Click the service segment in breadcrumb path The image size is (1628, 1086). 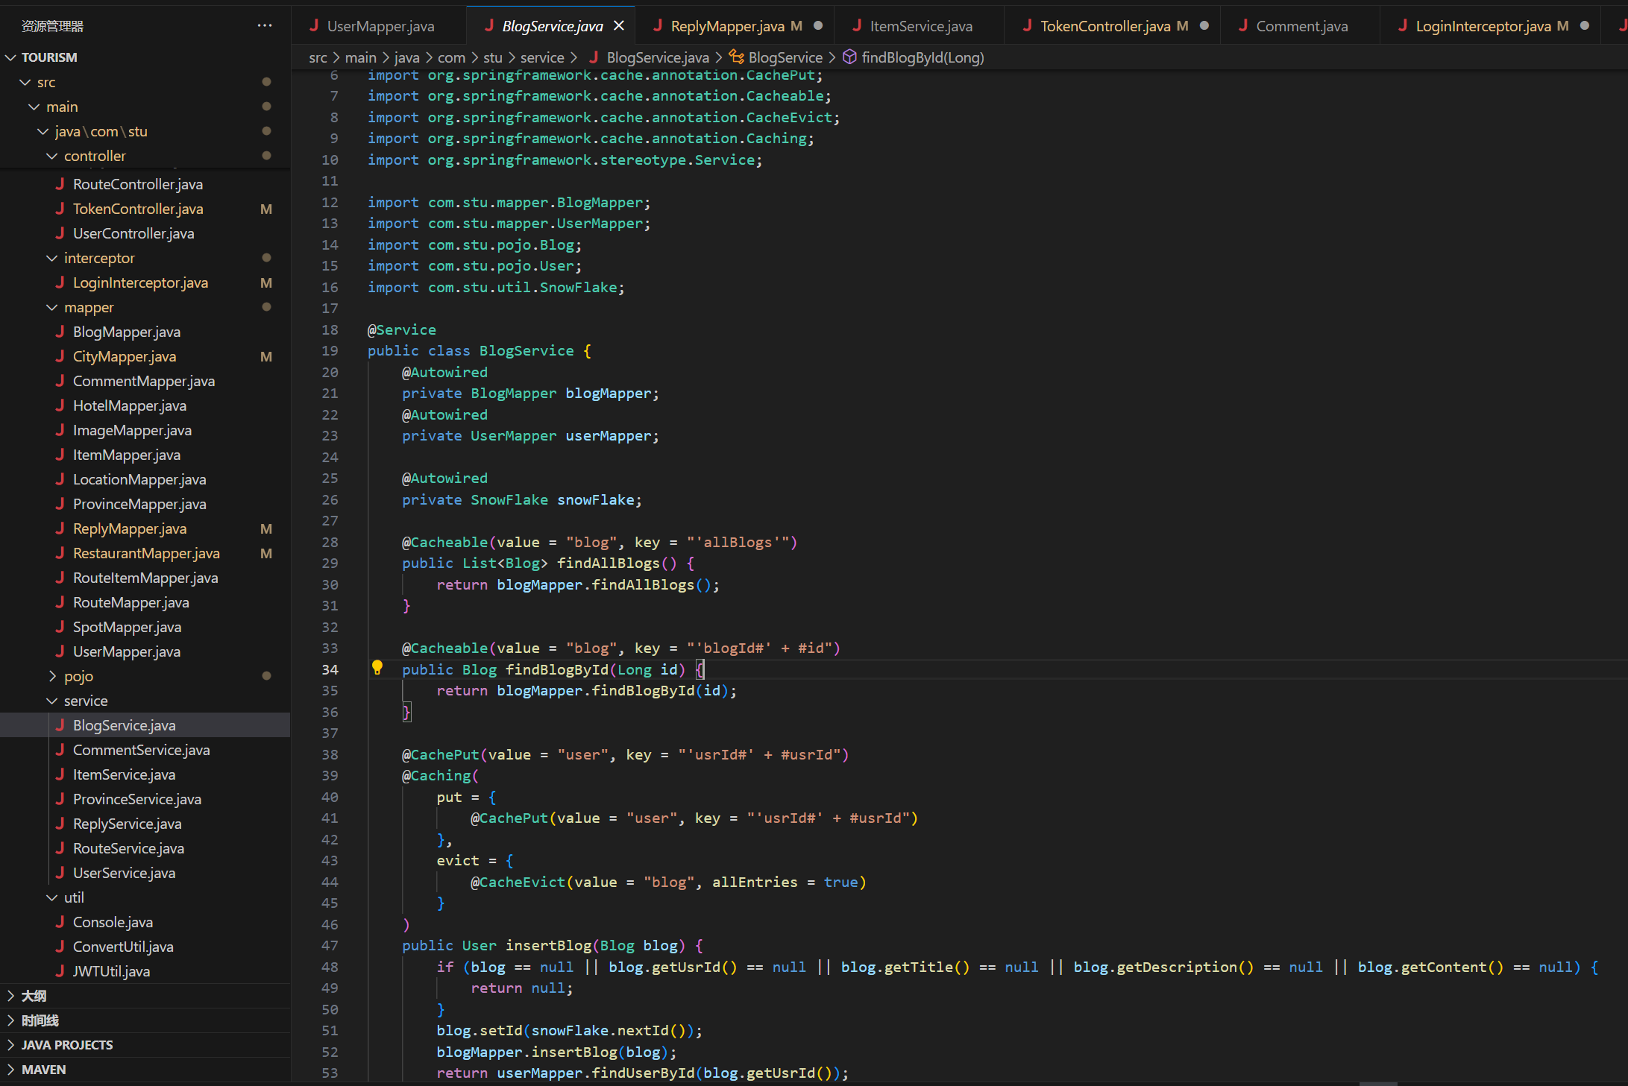(x=542, y=57)
